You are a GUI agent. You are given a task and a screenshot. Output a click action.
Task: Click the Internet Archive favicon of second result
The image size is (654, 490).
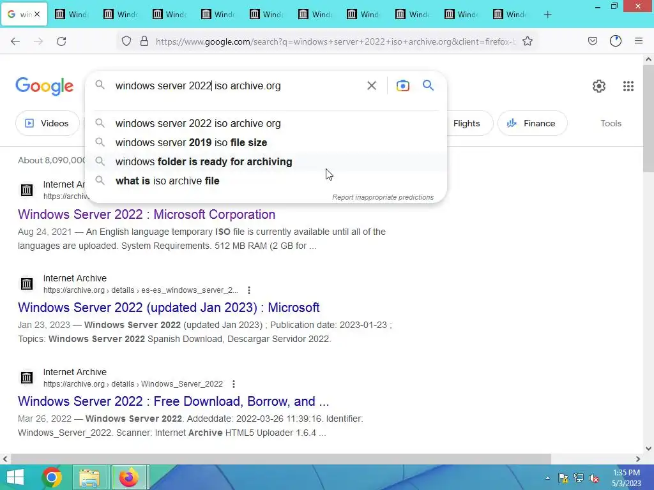click(27, 284)
